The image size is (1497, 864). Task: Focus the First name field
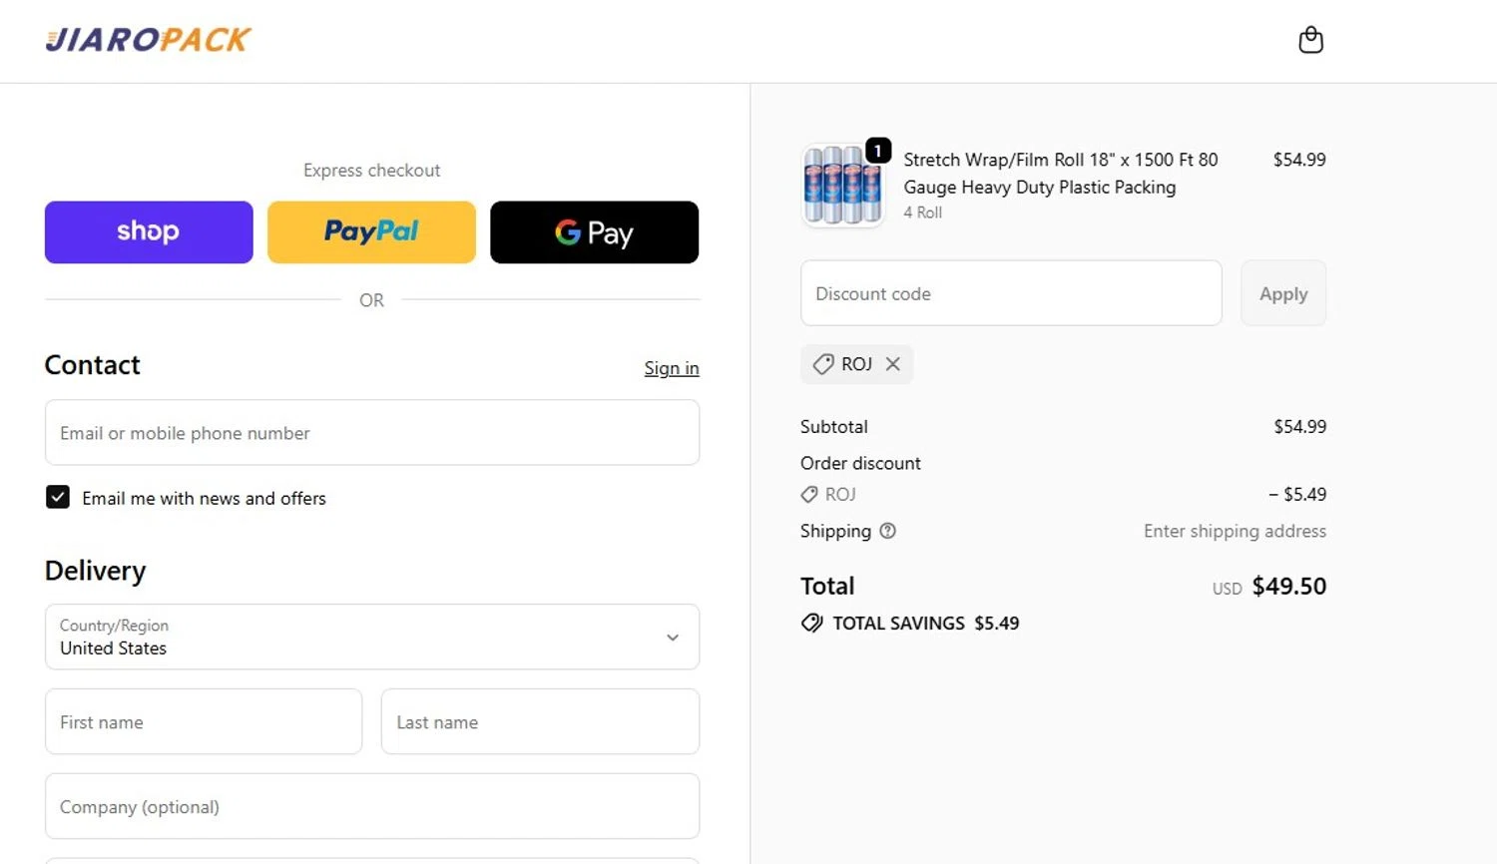204,721
